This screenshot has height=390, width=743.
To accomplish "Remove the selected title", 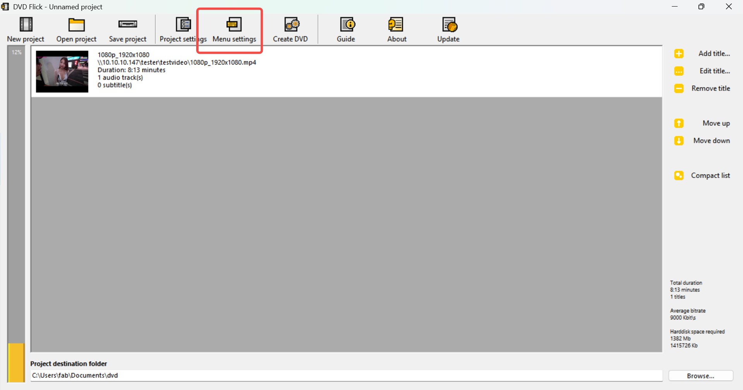I will point(711,88).
